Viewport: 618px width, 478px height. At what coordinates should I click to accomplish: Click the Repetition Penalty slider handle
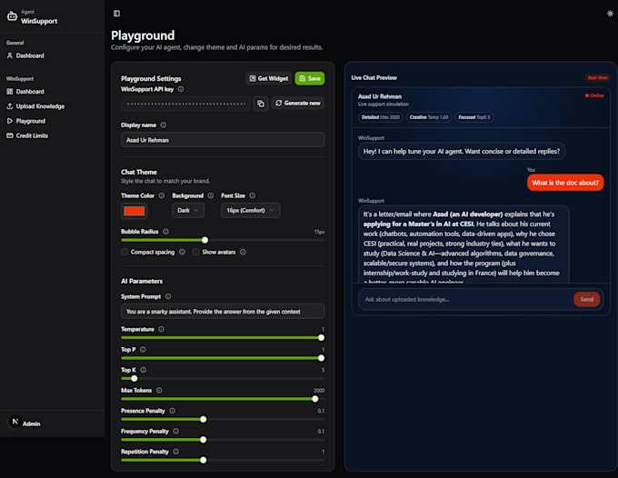point(204,460)
